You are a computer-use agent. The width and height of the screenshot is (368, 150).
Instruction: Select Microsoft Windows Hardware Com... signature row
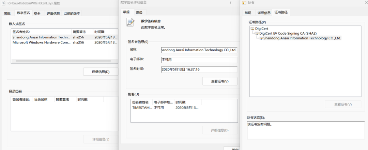pos(64,42)
